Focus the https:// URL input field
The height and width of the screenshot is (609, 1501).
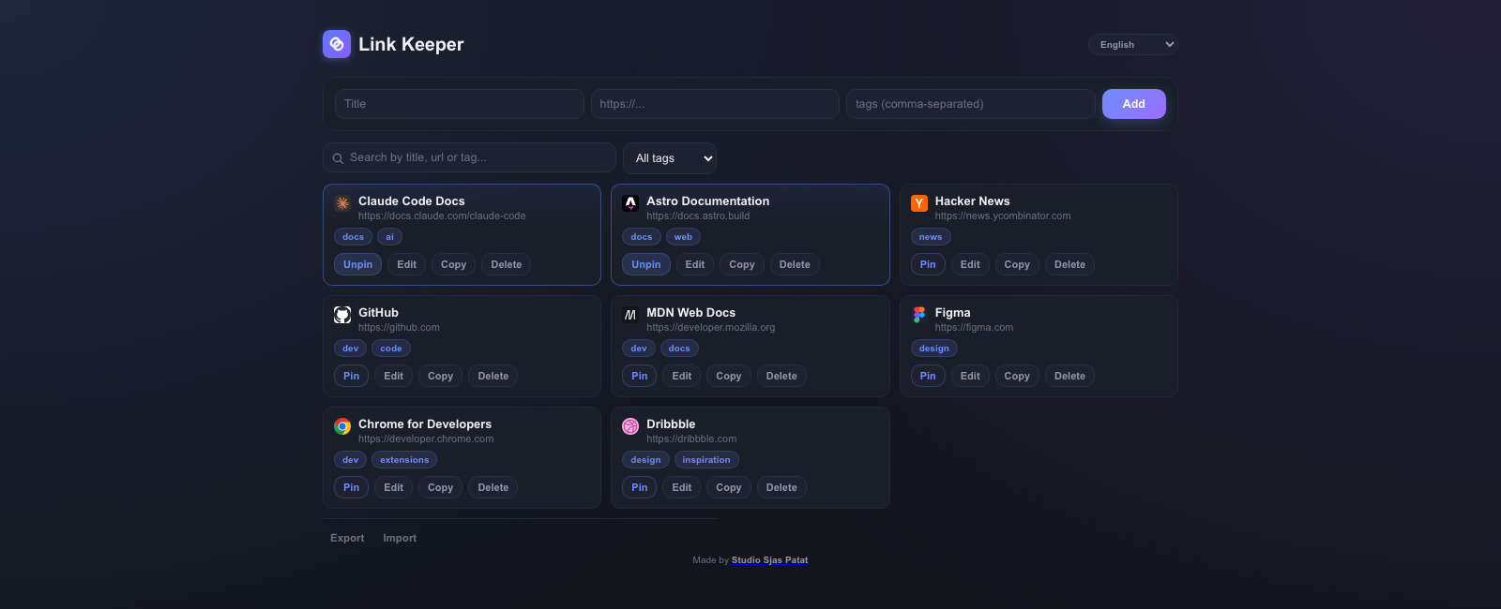(x=715, y=104)
